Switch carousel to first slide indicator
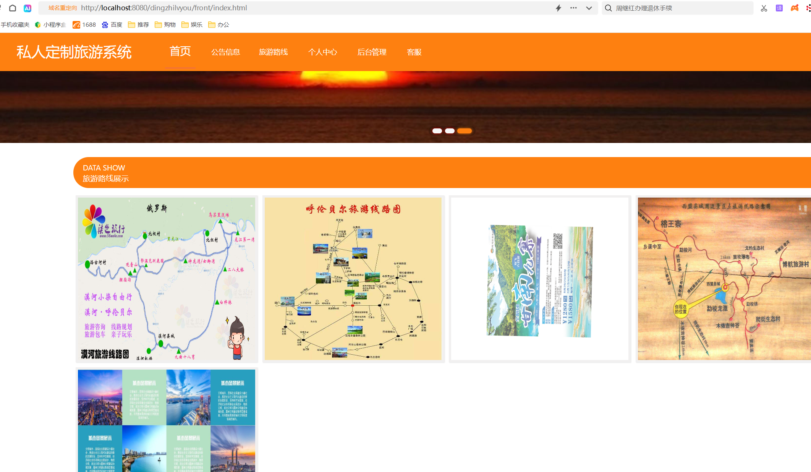This screenshot has height=472, width=811. 437,131
